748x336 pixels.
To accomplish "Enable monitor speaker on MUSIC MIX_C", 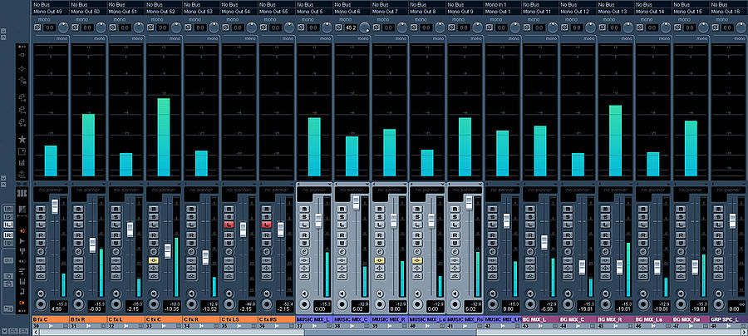I will click(x=342, y=294).
